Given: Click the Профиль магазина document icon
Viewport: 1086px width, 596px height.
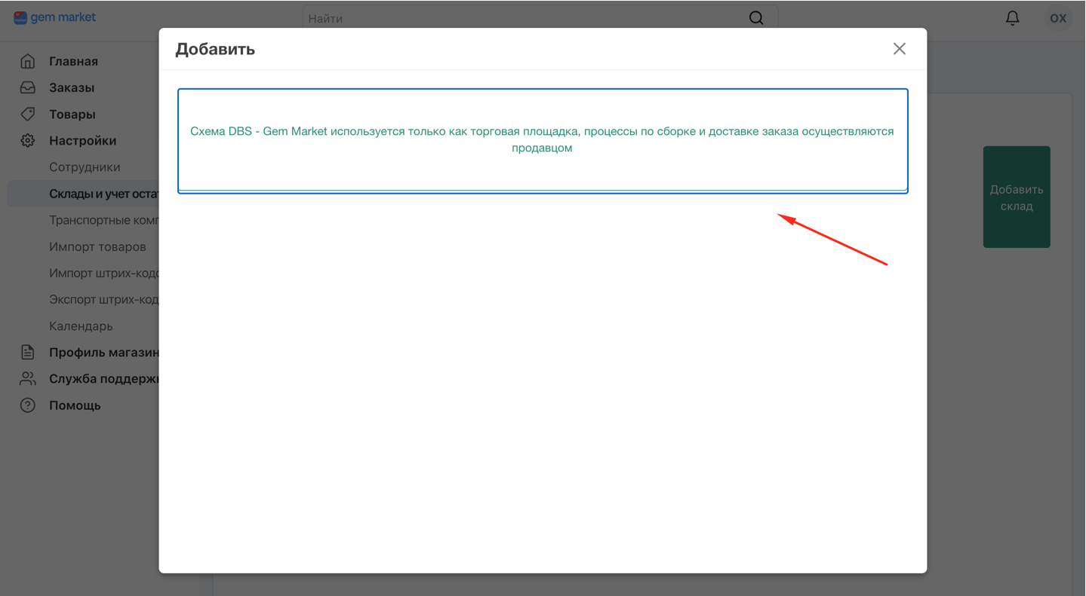Looking at the screenshot, I should (x=28, y=352).
